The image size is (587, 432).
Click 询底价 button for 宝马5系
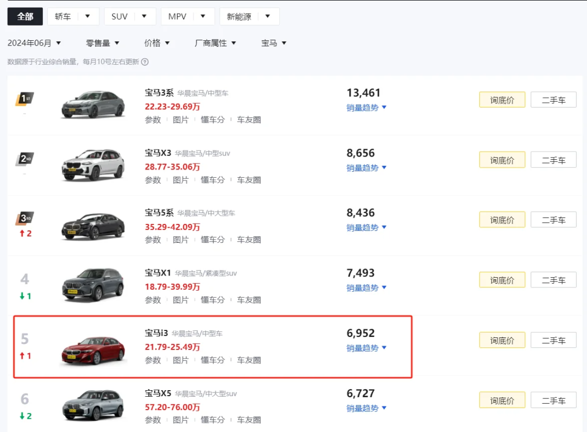tap(502, 220)
